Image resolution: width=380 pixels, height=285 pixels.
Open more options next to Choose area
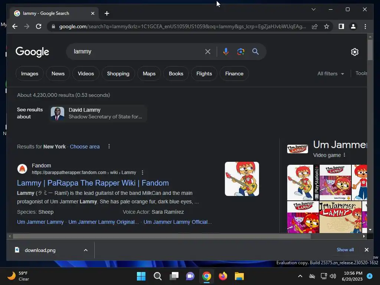[x=109, y=146]
